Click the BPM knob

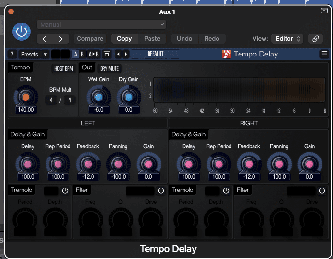pyautogui.click(x=26, y=97)
